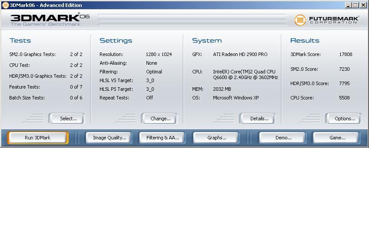Viewport: 369px width, 228px height.
Task: Click the OS text Microsoft Windows XP
Action: [x=236, y=98]
